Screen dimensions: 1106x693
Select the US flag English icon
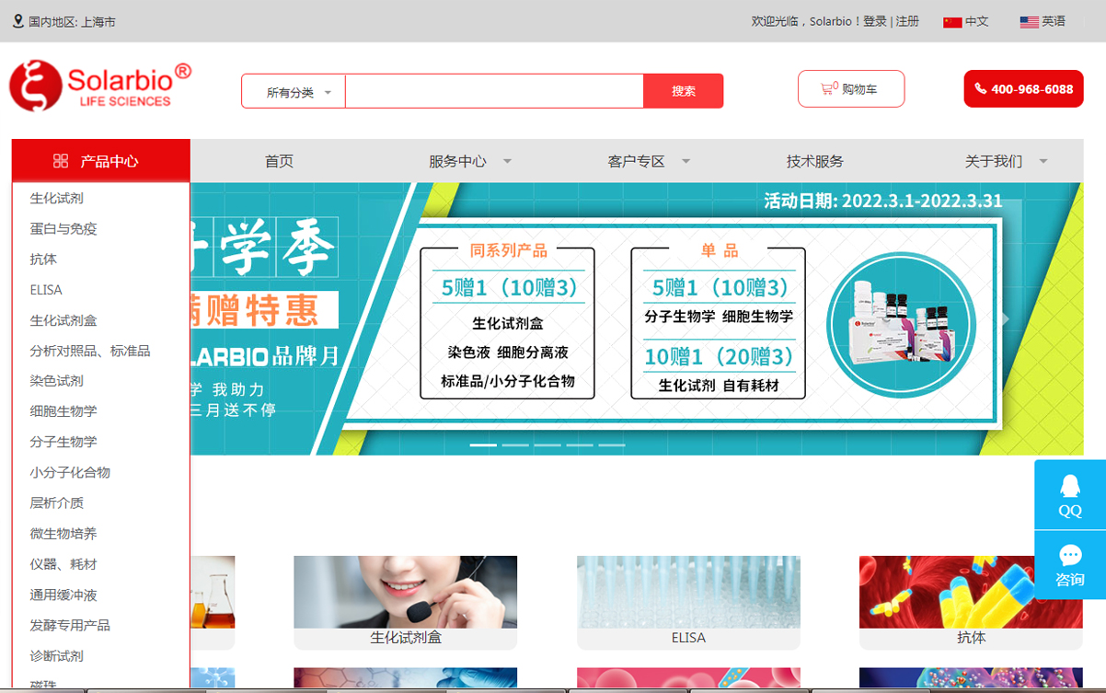pyautogui.click(x=1029, y=22)
